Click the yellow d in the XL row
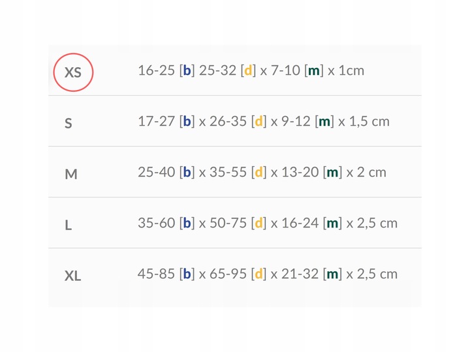Screen dimensions: 470x352 click(x=259, y=274)
